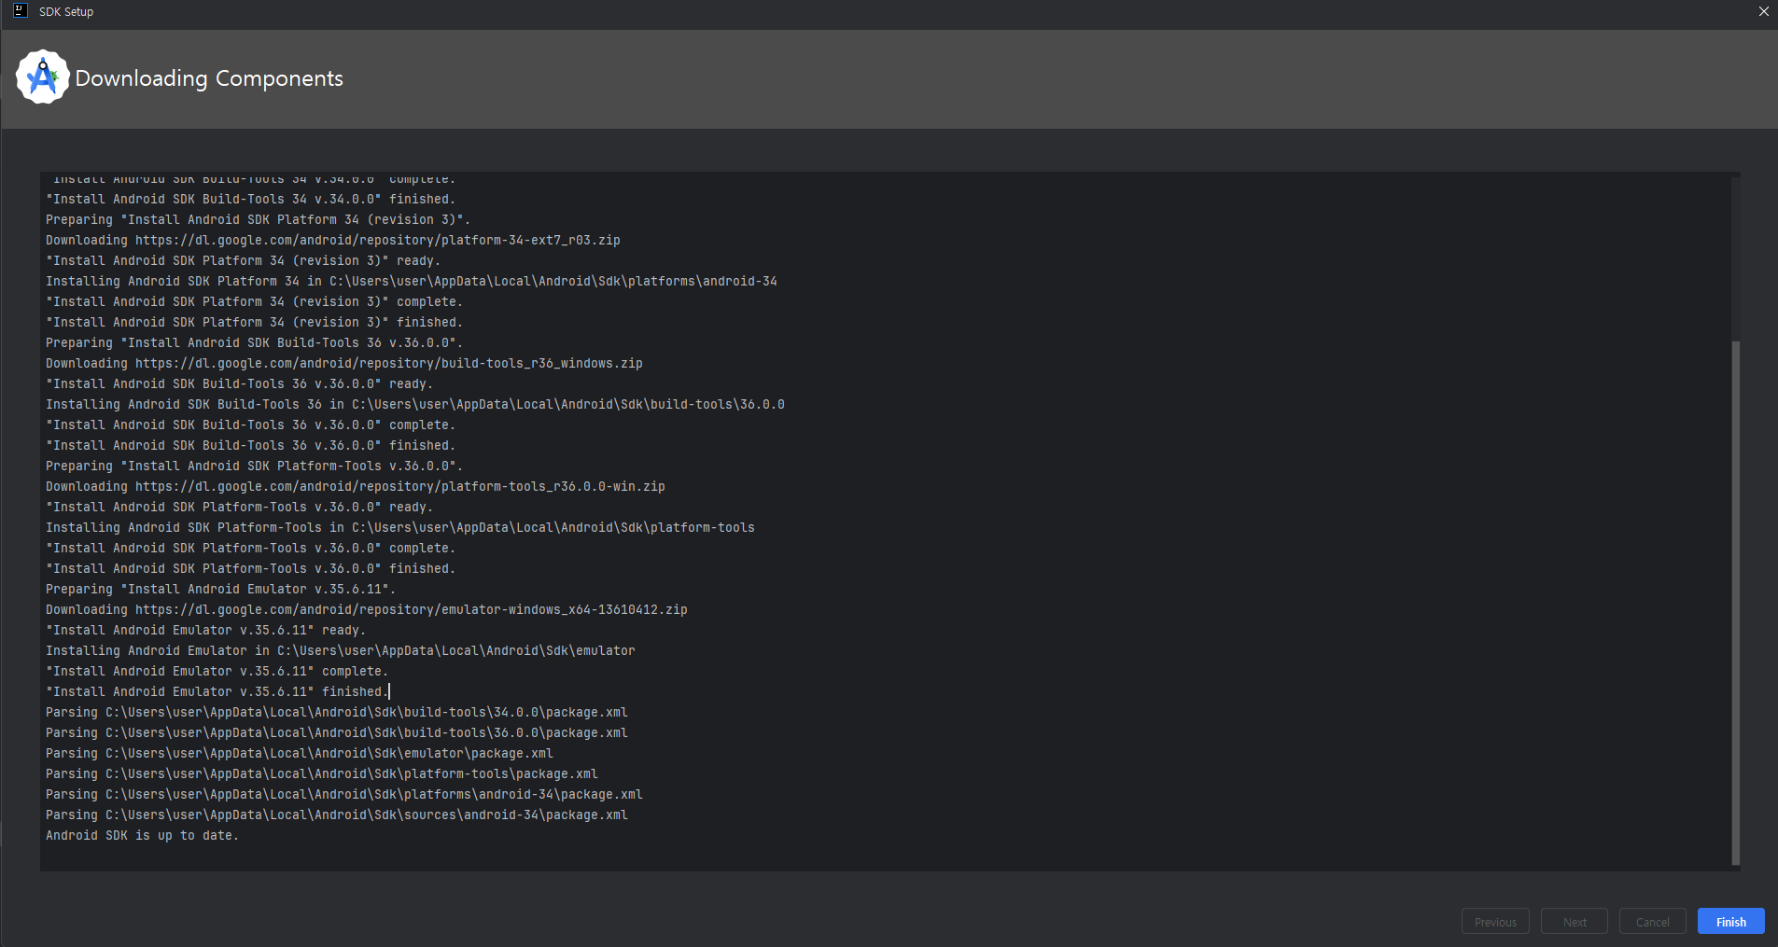Click Parsing build-tools\34.0.0\package.xml line
This screenshot has width=1778, height=947.
(337, 712)
